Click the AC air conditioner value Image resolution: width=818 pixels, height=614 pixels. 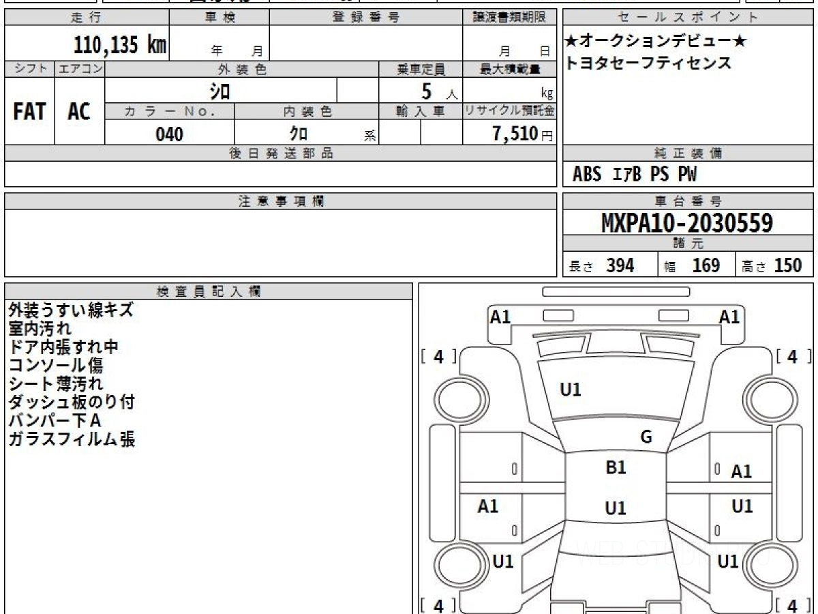[x=79, y=111]
